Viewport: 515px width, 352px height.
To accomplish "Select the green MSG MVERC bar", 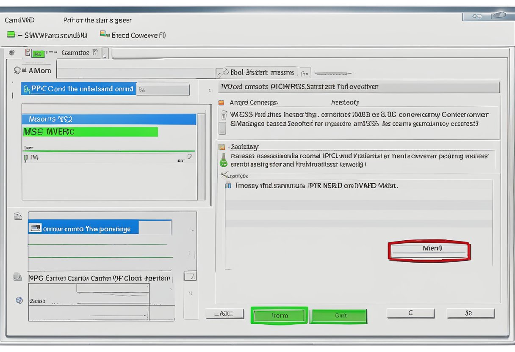I will pyautogui.click(x=90, y=132).
